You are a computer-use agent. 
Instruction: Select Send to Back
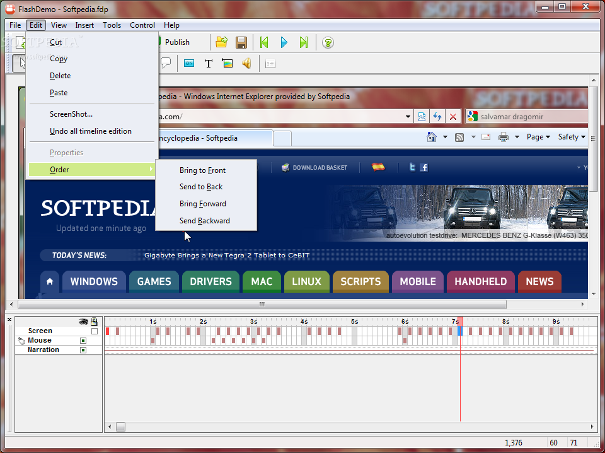(x=206, y=187)
